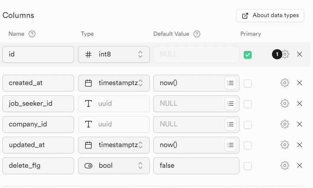313x188 pixels.
Task: Open type dropdown for id column
Action: (x=114, y=54)
